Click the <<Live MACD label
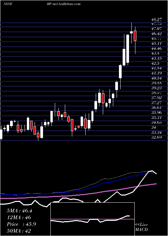Viewport: 168px width, 236px height. coord(141,227)
